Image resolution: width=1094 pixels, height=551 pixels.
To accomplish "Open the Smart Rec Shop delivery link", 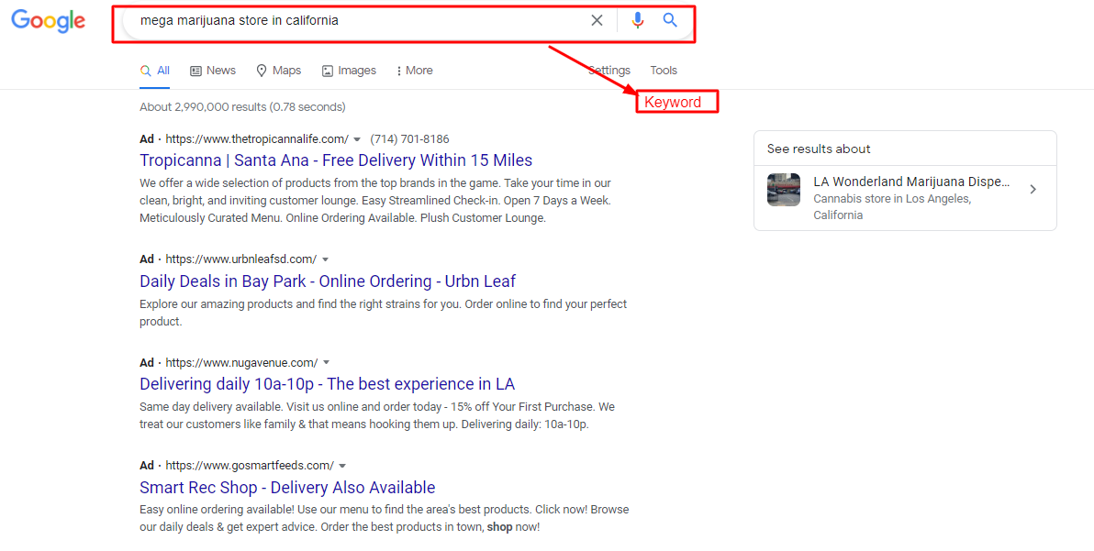I will coord(286,487).
